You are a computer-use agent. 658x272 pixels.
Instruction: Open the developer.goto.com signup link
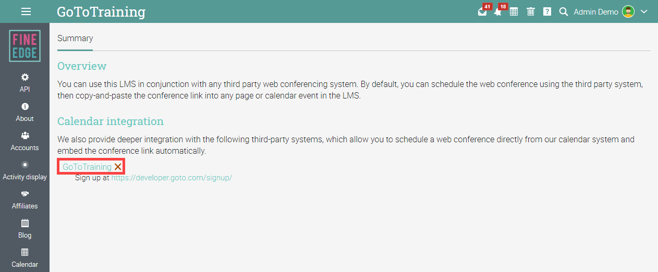[172, 178]
